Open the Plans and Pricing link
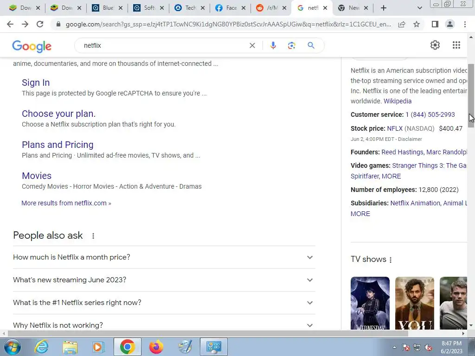 click(x=58, y=145)
